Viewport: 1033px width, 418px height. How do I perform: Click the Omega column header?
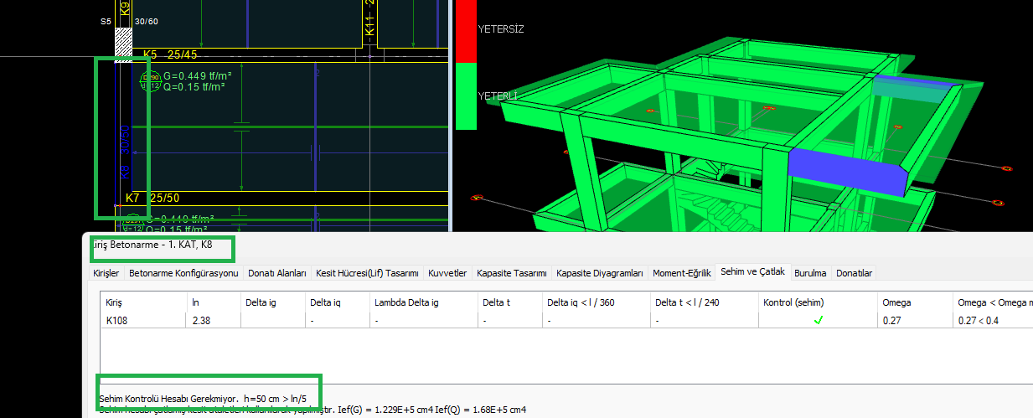(896, 302)
